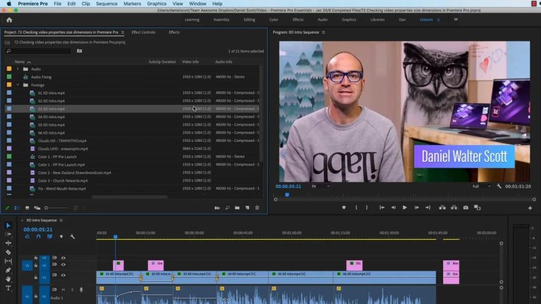Viewport: 541px width, 304px height.
Task: Open the Unicorn workspace menu
Action: coord(438,20)
